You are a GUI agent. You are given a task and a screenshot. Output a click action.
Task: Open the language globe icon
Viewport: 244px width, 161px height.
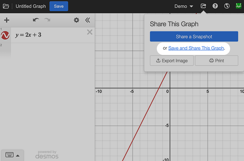[227, 6]
